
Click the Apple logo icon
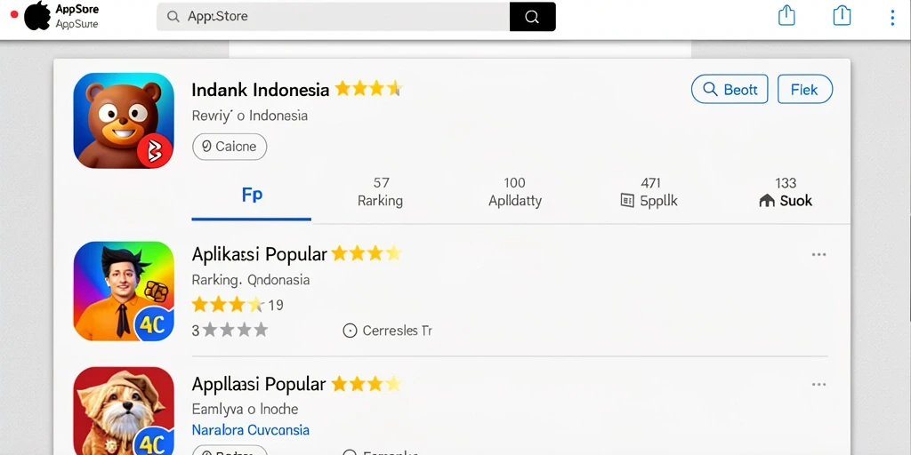37,16
